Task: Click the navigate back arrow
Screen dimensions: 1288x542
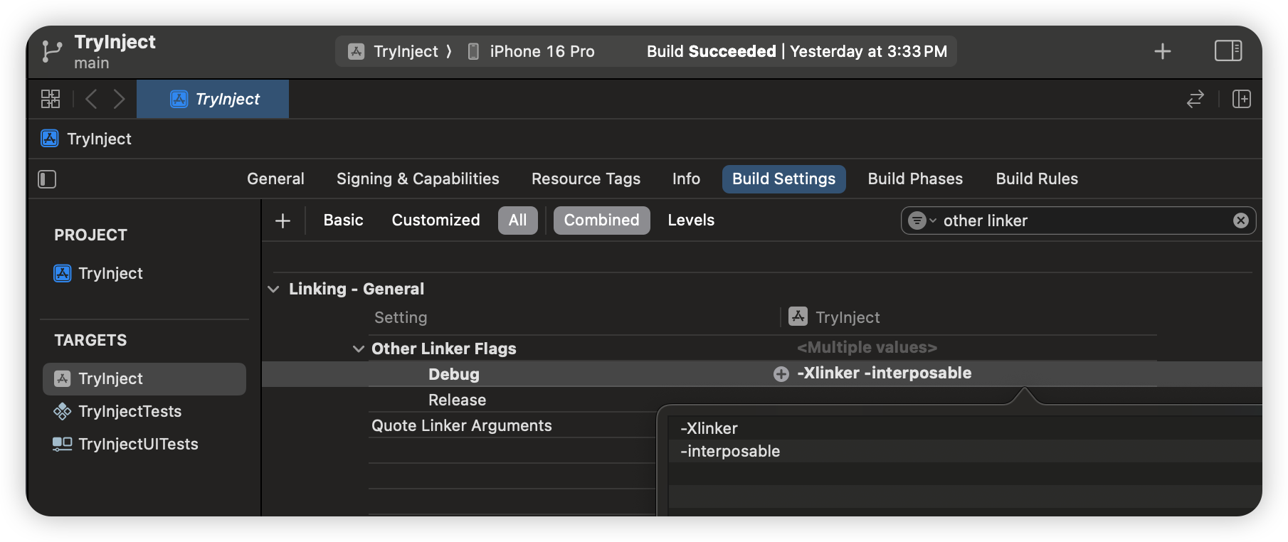Action: coord(91,99)
